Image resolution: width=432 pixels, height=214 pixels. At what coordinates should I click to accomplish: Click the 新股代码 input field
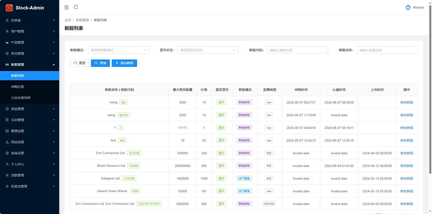click(297, 50)
